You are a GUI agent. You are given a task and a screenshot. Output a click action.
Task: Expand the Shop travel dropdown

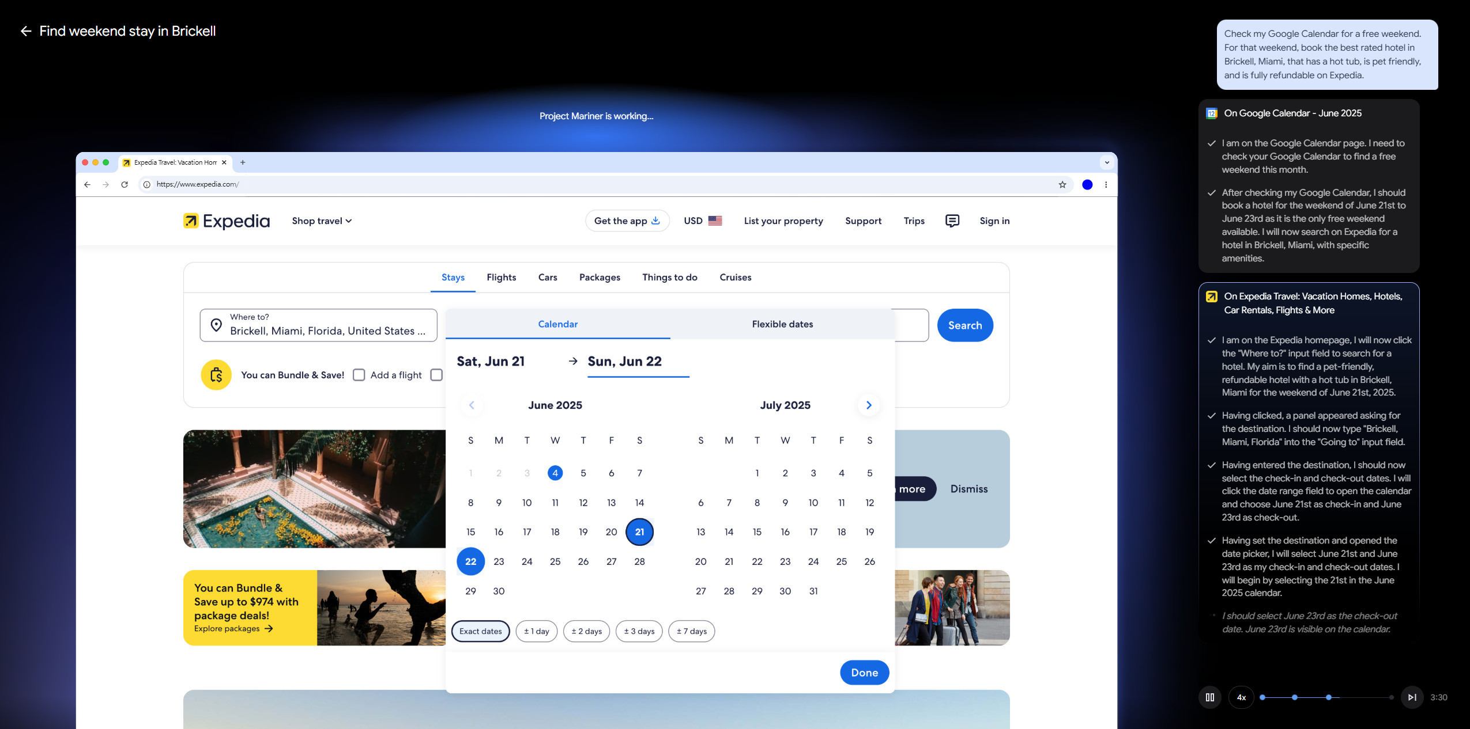(322, 221)
